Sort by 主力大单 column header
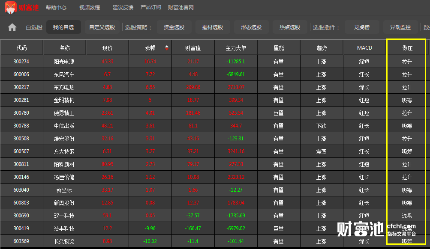This screenshot has height=249, width=430. pyautogui.click(x=236, y=48)
